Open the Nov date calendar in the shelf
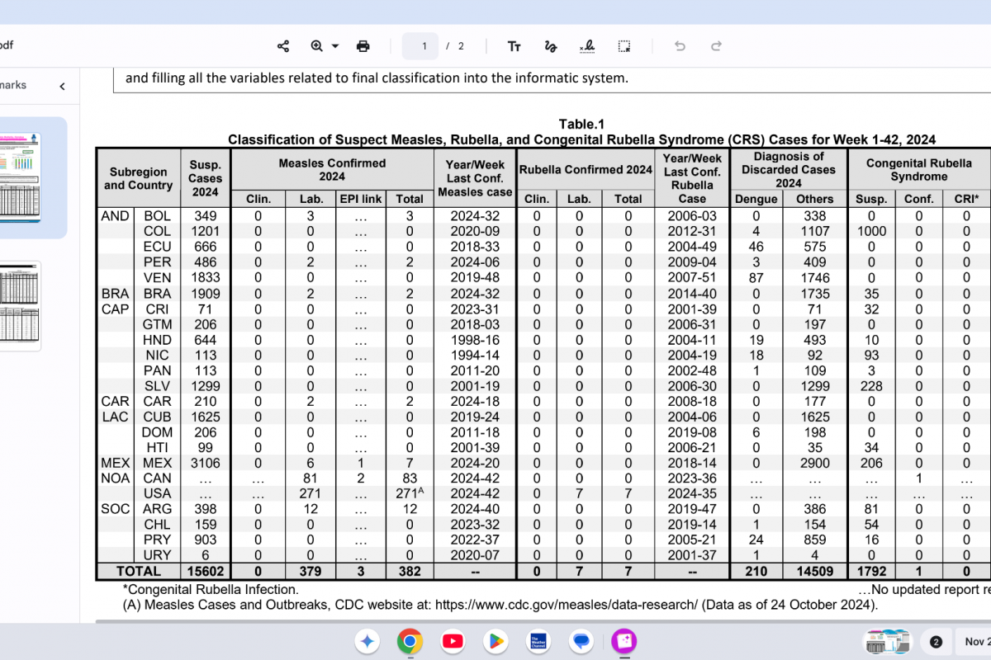This screenshot has height=660, width=991. (973, 642)
